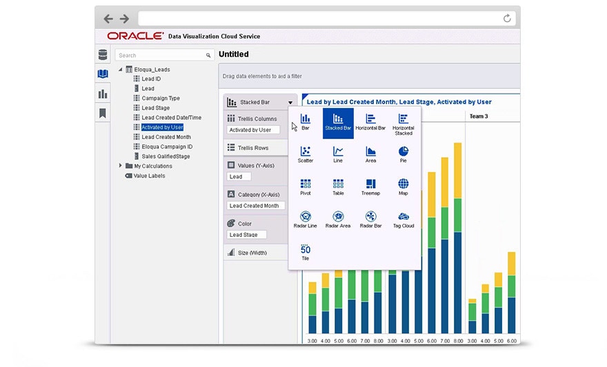Click the chart title Lead by Lead Created Month
Image resolution: width=607 pixels, height=367 pixels.
pyautogui.click(x=399, y=102)
